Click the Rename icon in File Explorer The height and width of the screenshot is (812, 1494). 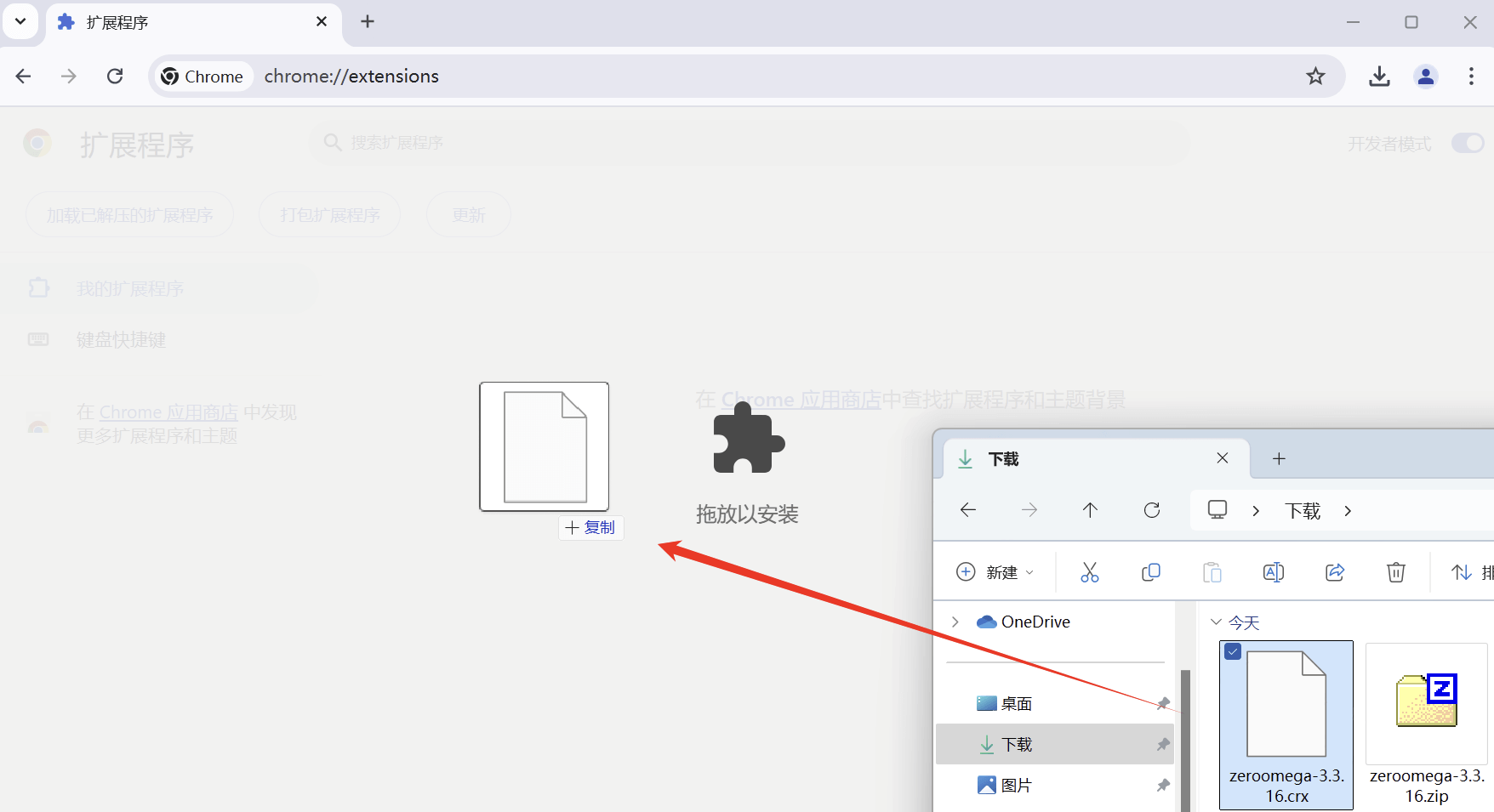click(1274, 572)
